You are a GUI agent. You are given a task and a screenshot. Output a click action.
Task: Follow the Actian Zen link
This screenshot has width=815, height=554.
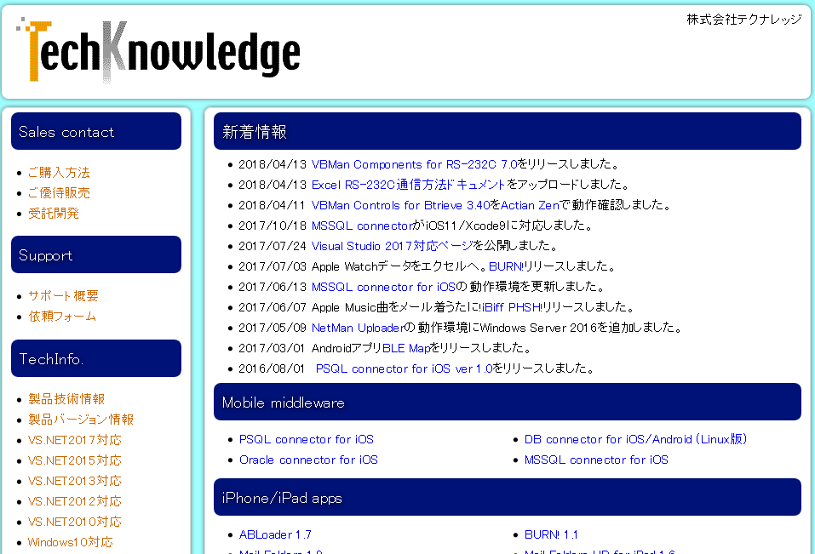click(531, 205)
